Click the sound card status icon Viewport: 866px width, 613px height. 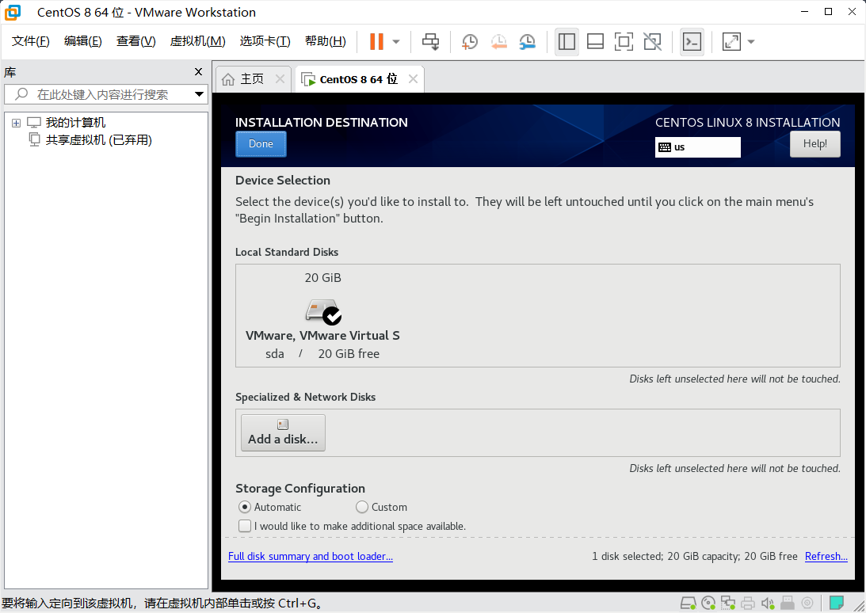tap(768, 603)
